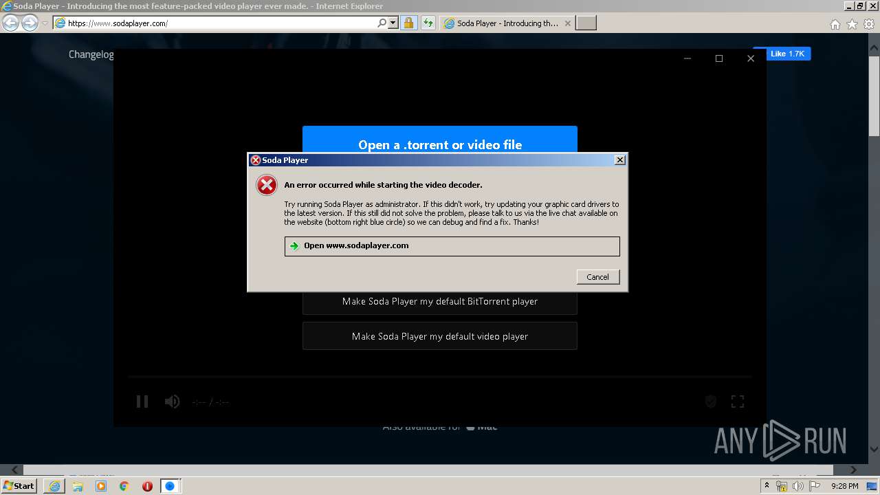Open Internet Explorer Home page
The width and height of the screenshot is (880, 495).
click(x=835, y=24)
